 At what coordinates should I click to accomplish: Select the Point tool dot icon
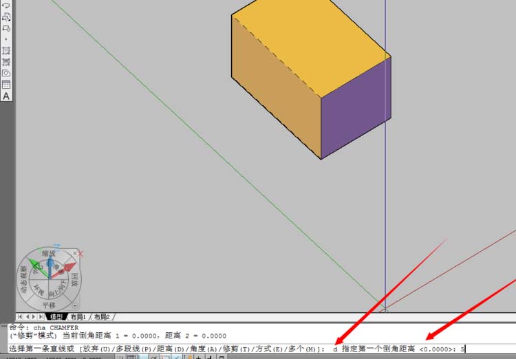tap(6, 40)
